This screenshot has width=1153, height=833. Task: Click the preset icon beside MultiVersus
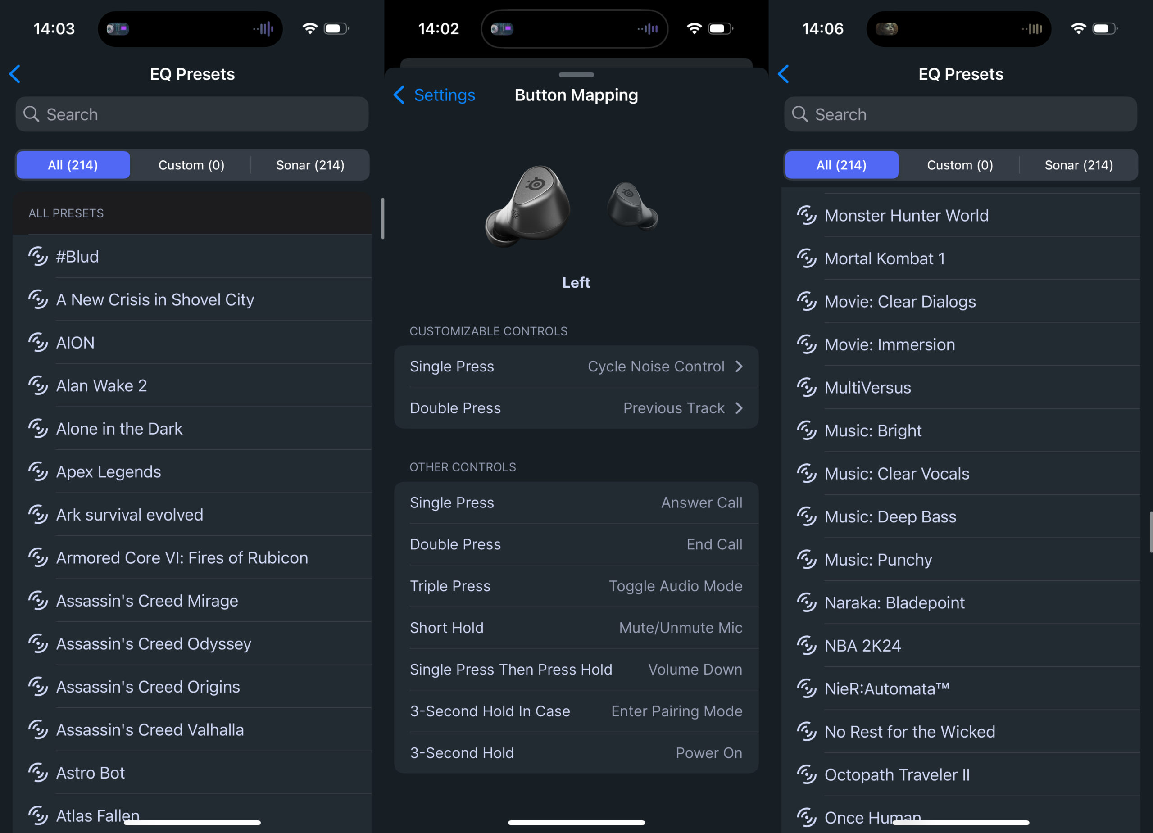click(x=807, y=388)
